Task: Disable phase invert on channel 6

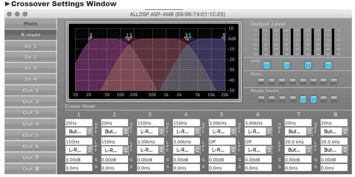Action: tap(314, 99)
